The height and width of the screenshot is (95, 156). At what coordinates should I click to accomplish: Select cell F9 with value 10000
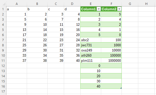pyautogui.click(x=111, y=50)
